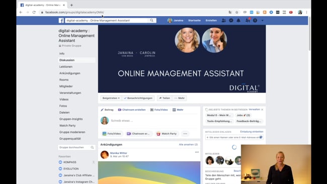The image size is (327, 184).
Task: Open group notifications icon with red badge
Action: click(248, 20)
